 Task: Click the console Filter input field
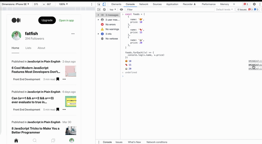click(x=169, y=10)
